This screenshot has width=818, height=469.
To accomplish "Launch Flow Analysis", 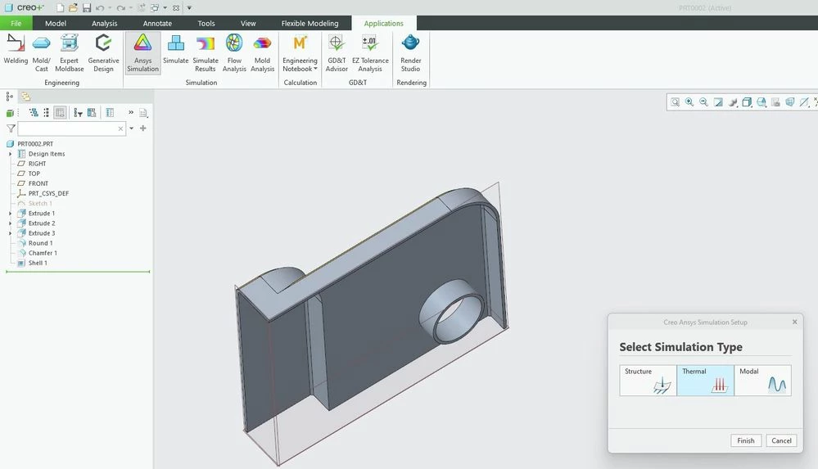I will click(234, 52).
